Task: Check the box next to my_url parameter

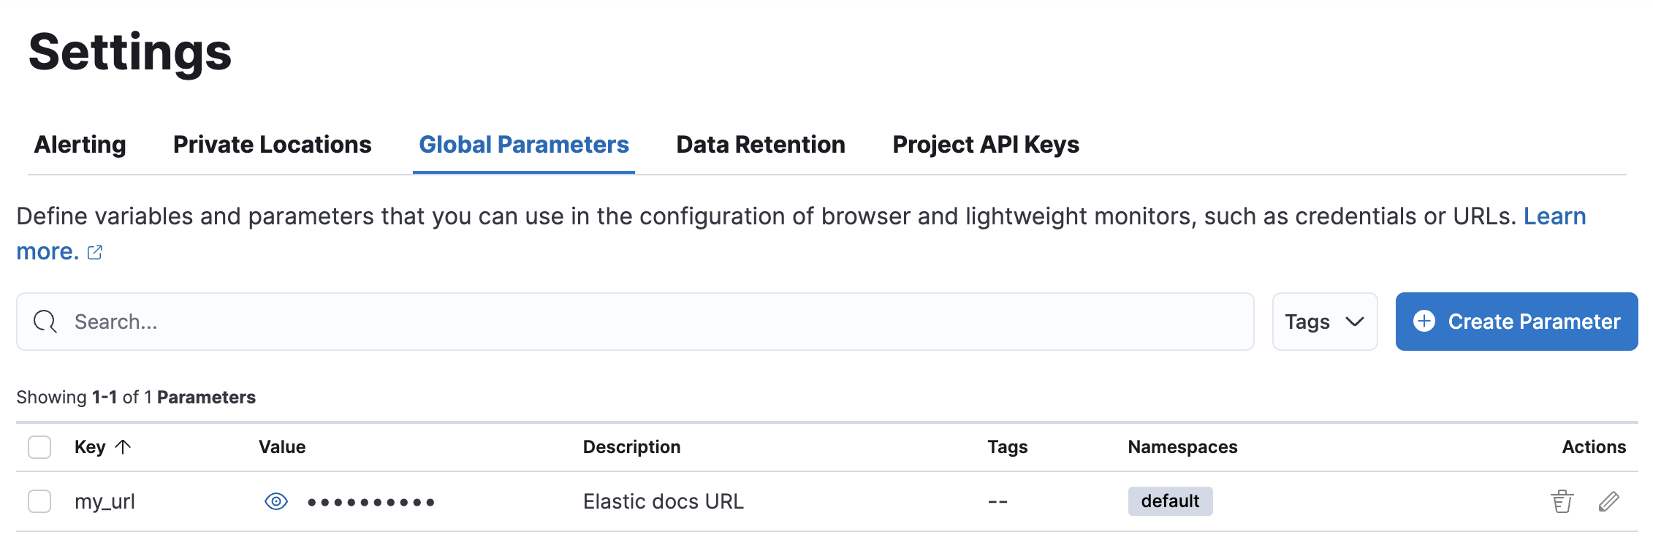Action: (39, 501)
